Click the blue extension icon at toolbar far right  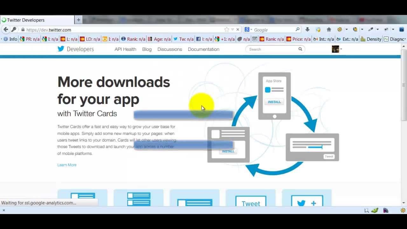(402, 30)
